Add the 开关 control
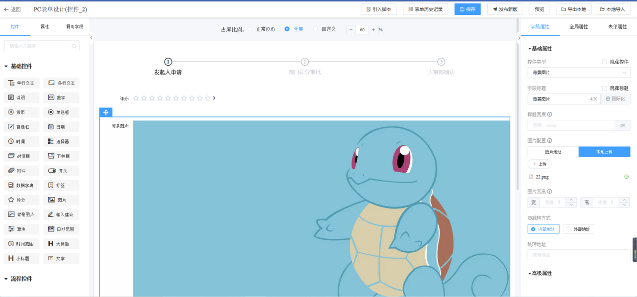The width and height of the screenshot is (637, 297). click(61, 171)
